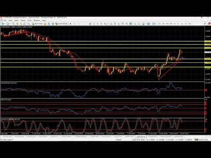This screenshot has width=211, height=158.
Task: Select the Horizontal Line drawing tool
Action: (83, 24)
